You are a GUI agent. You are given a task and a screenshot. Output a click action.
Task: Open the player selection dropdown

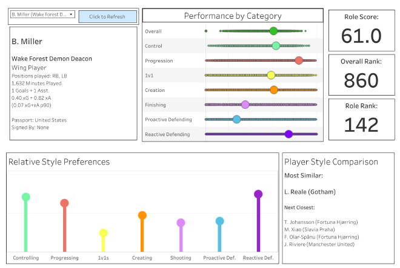43,14
